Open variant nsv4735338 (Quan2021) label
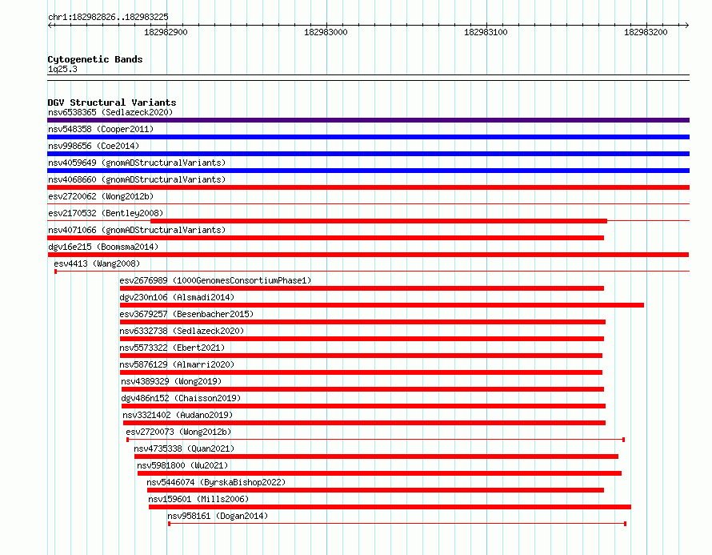 coord(184,448)
